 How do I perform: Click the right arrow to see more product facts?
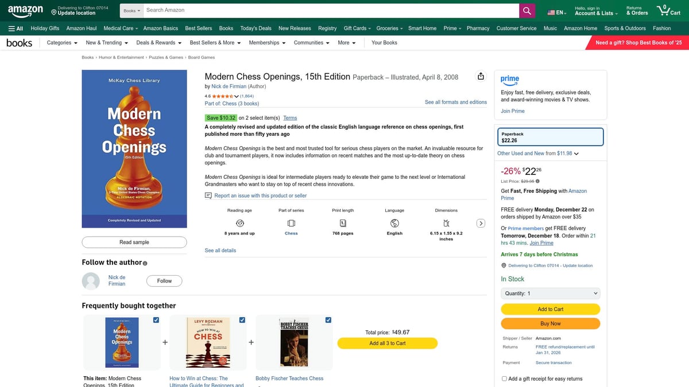pos(481,224)
